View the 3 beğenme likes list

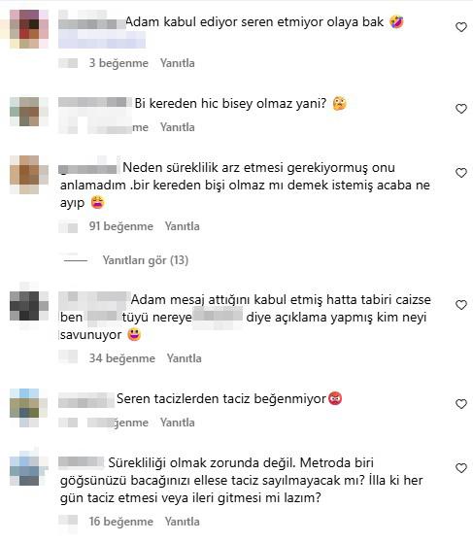(118, 63)
